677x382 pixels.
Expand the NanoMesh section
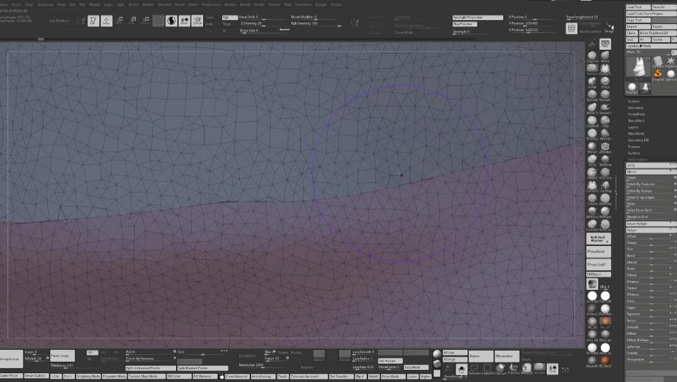636,121
